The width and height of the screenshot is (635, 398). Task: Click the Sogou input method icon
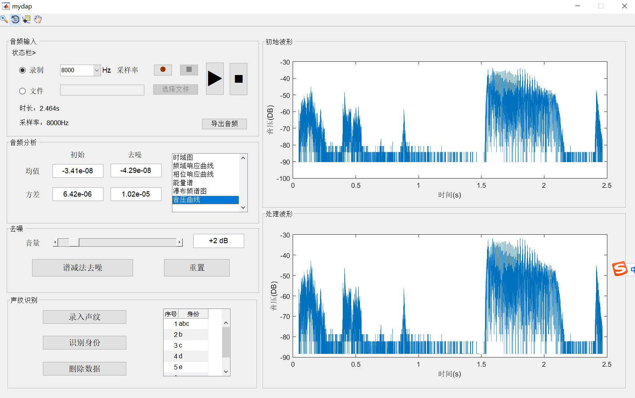[620, 268]
